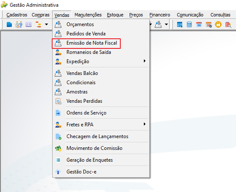Open the Amostras menu entry
The width and height of the screenshot is (236, 192).
tap(101, 92)
